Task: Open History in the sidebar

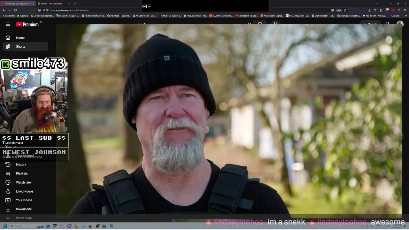Action: coord(26,165)
